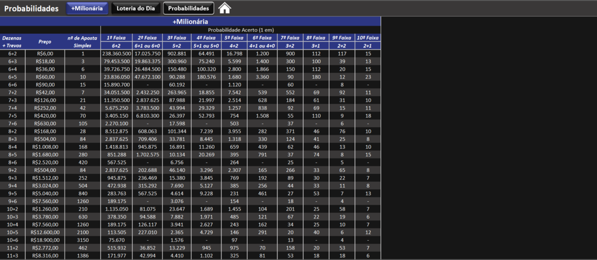The height and width of the screenshot is (260, 597).
Task: Click the '283.763' cell
Action: [117, 193]
